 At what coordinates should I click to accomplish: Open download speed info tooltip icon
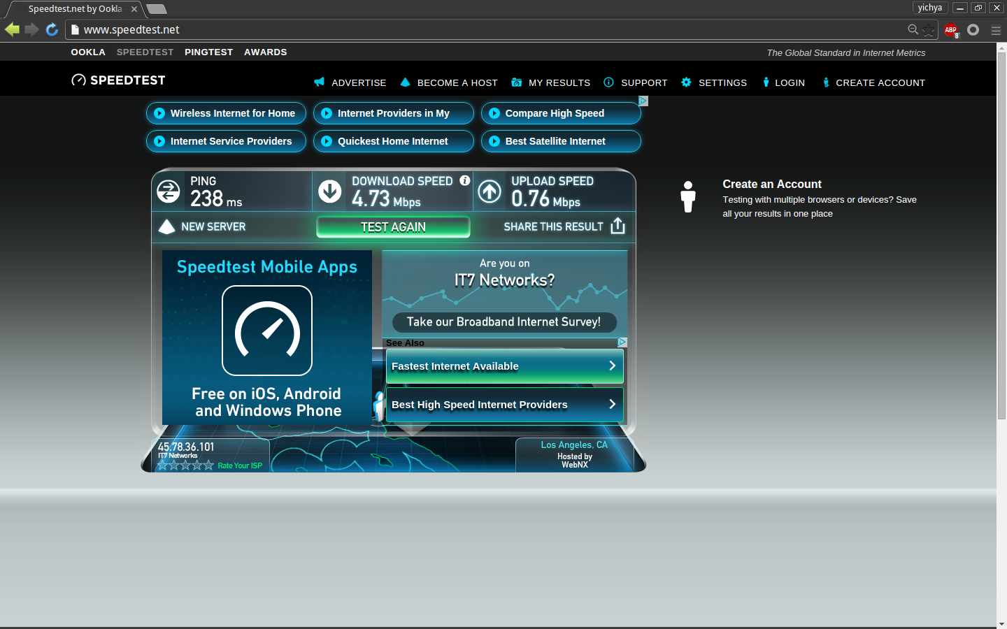pos(464,180)
